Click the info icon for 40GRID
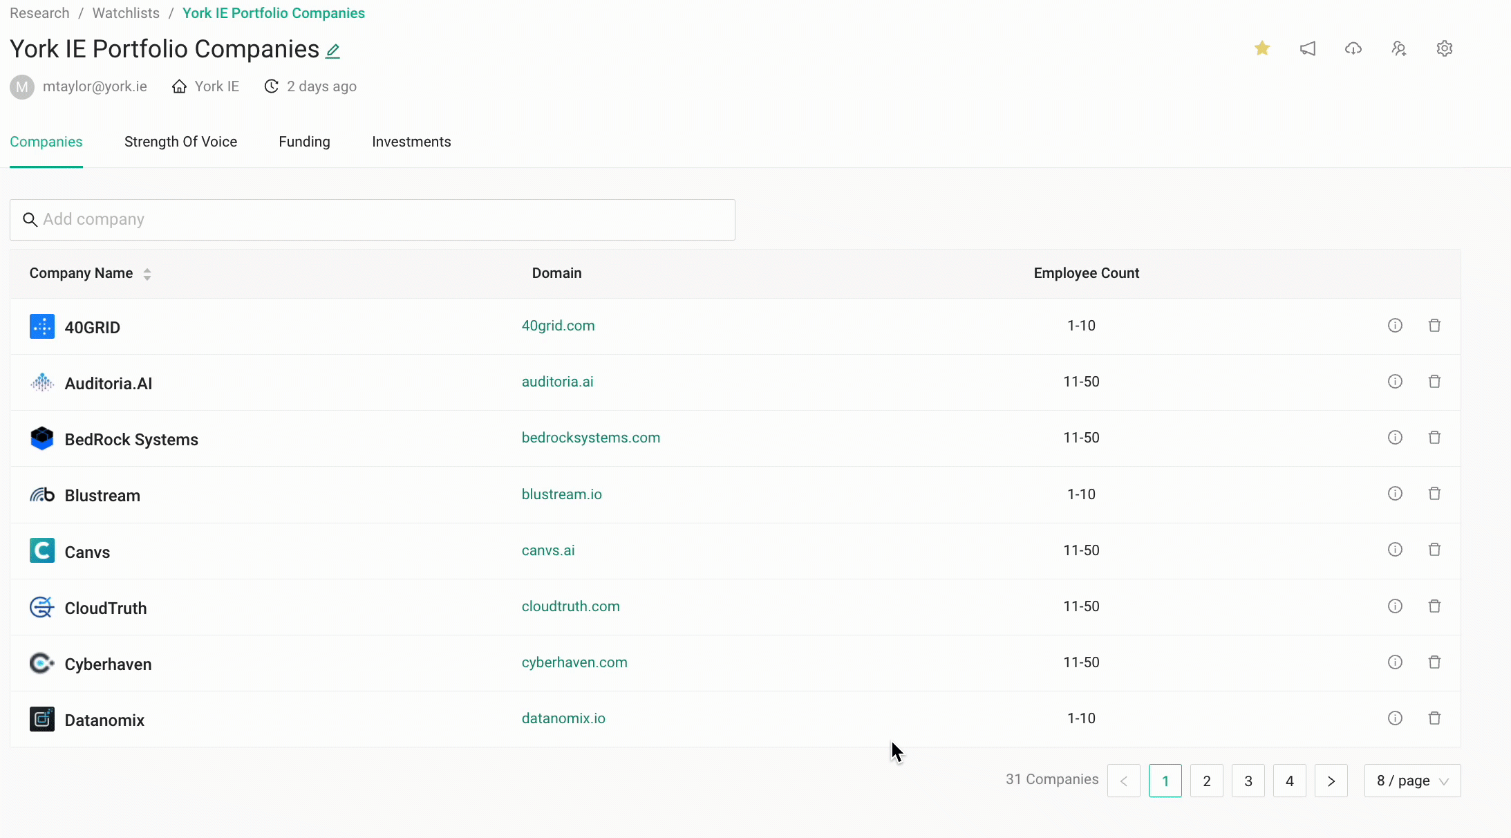The height and width of the screenshot is (838, 1511). pyautogui.click(x=1395, y=325)
